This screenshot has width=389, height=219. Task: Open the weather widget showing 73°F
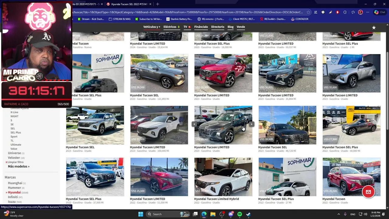click(13, 214)
